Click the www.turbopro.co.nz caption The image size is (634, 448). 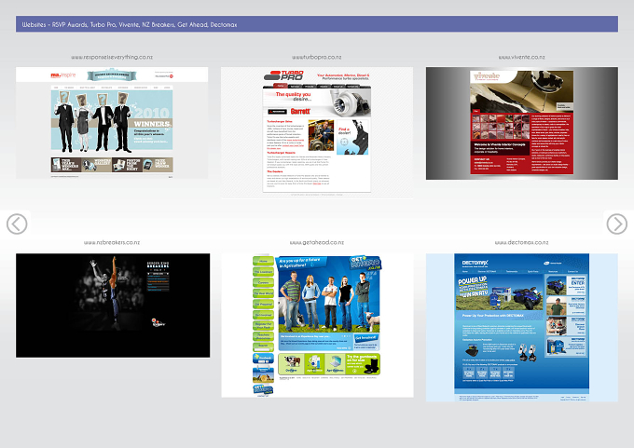[x=317, y=58]
